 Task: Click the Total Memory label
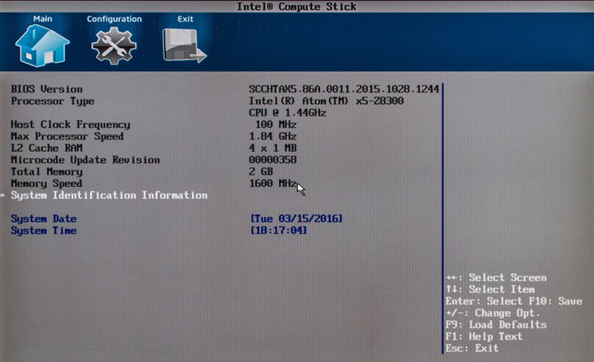coord(46,172)
